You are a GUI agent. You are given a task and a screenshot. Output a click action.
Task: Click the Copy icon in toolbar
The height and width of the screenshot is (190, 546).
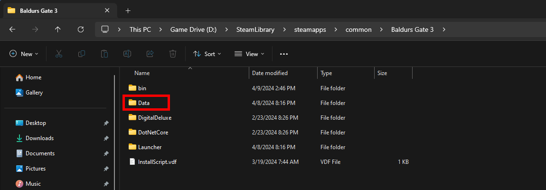click(x=82, y=54)
